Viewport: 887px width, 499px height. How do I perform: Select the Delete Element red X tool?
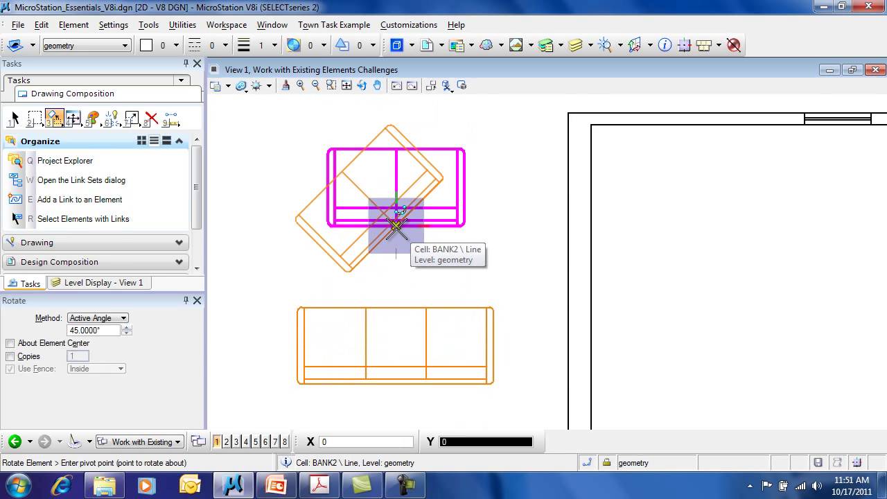[x=151, y=119]
